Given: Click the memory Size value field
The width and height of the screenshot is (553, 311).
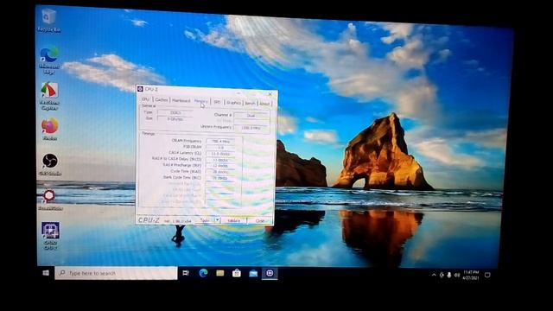Looking at the screenshot, I should pos(175,119).
